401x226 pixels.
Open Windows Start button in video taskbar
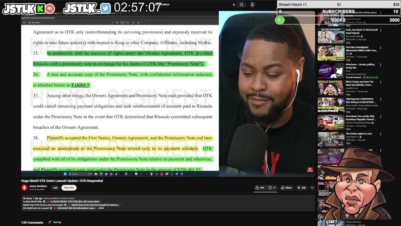(x=65, y=174)
